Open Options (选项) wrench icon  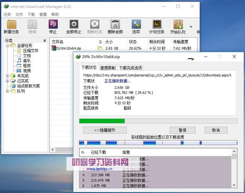[136, 24]
